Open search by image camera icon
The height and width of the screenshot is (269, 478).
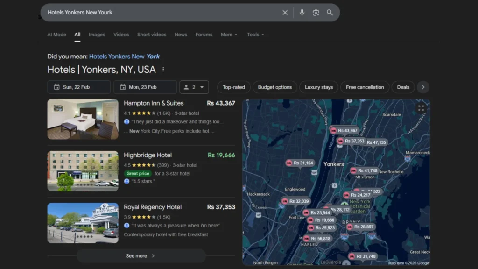[x=316, y=13]
